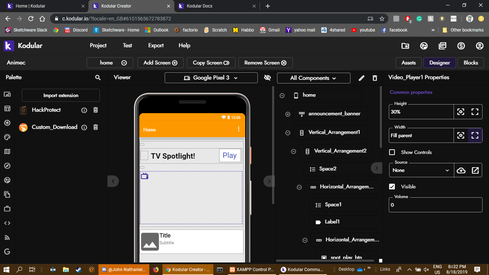489x275 pixels.
Task: Click the Add Screen button
Action: pos(160,63)
